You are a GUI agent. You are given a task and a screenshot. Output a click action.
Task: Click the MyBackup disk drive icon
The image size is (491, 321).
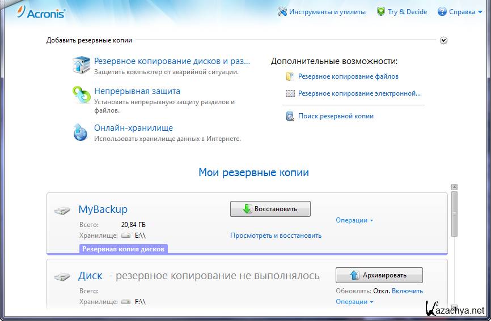click(62, 211)
